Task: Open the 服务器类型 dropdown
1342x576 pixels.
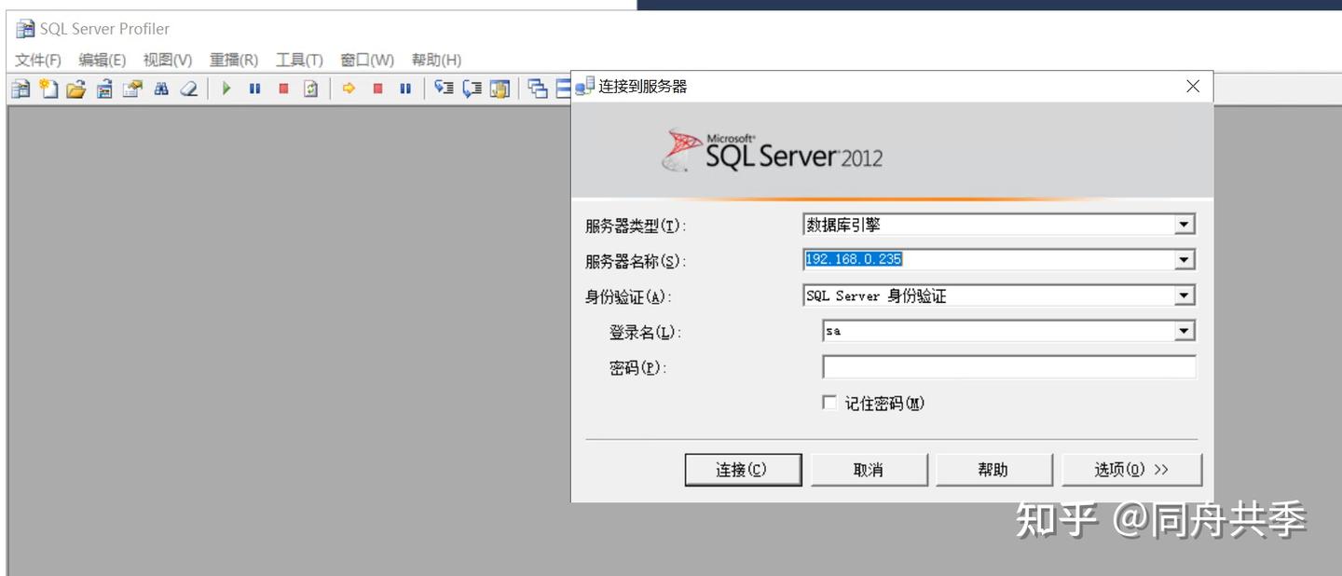Action: 1184,224
